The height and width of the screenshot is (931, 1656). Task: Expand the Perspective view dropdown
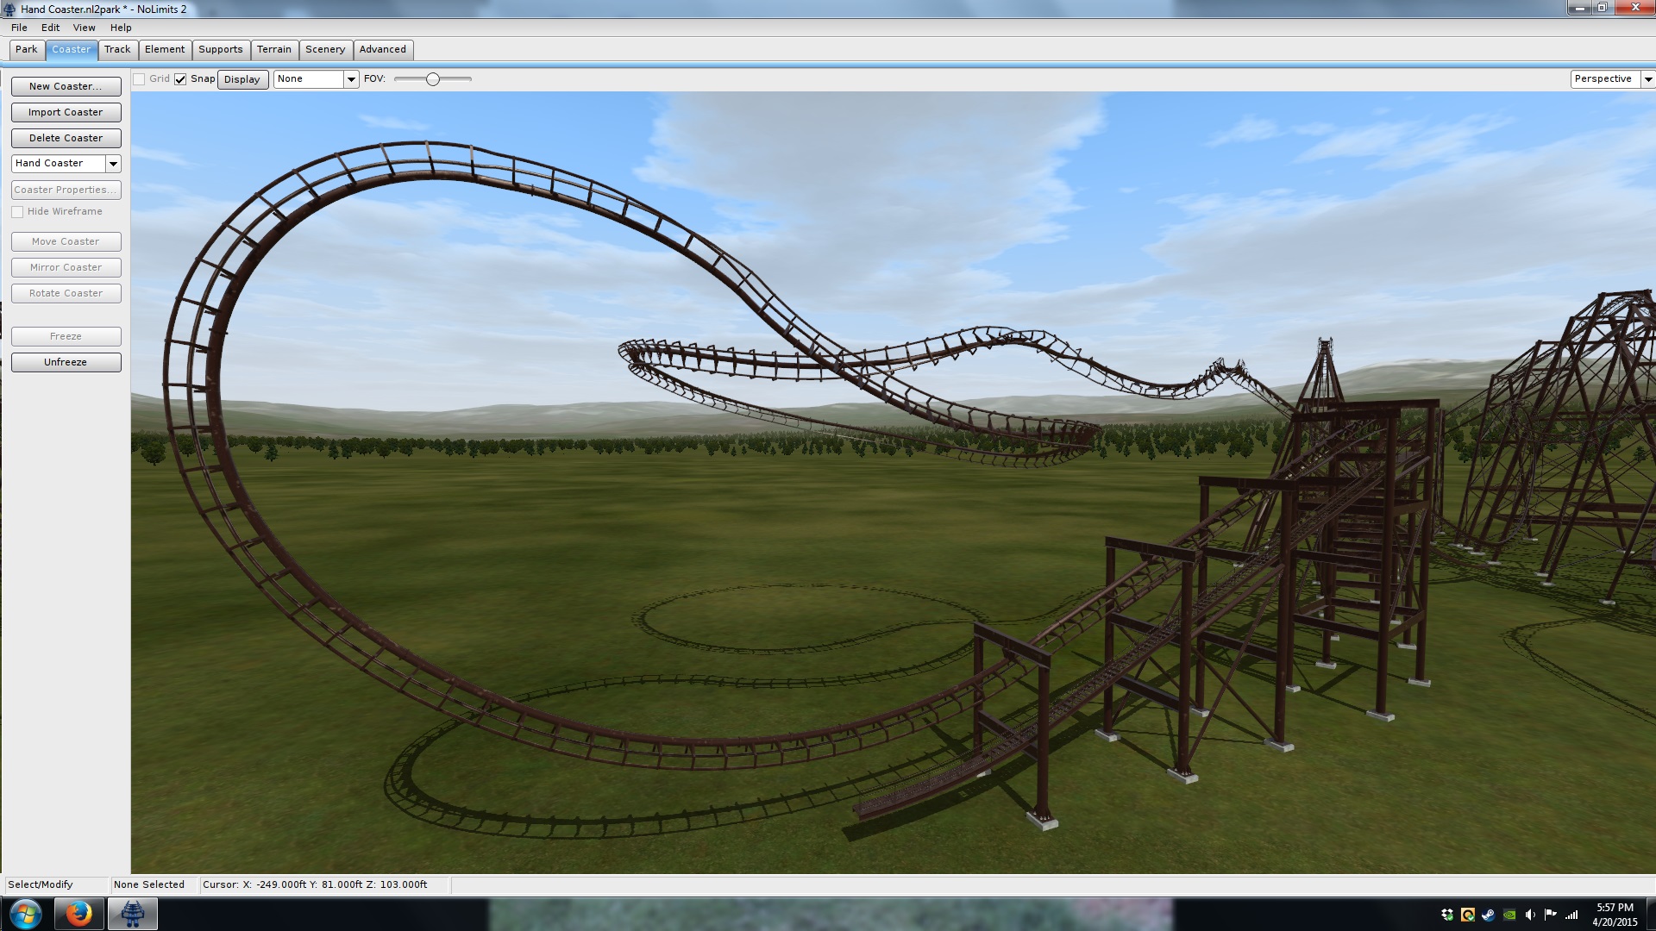(1647, 79)
